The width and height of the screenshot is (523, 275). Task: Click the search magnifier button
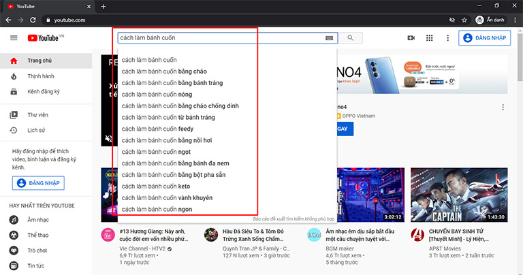(350, 37)
